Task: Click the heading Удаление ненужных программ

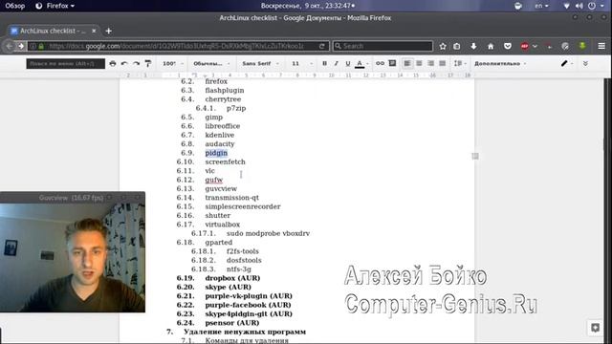Action: tap(245, 332)
